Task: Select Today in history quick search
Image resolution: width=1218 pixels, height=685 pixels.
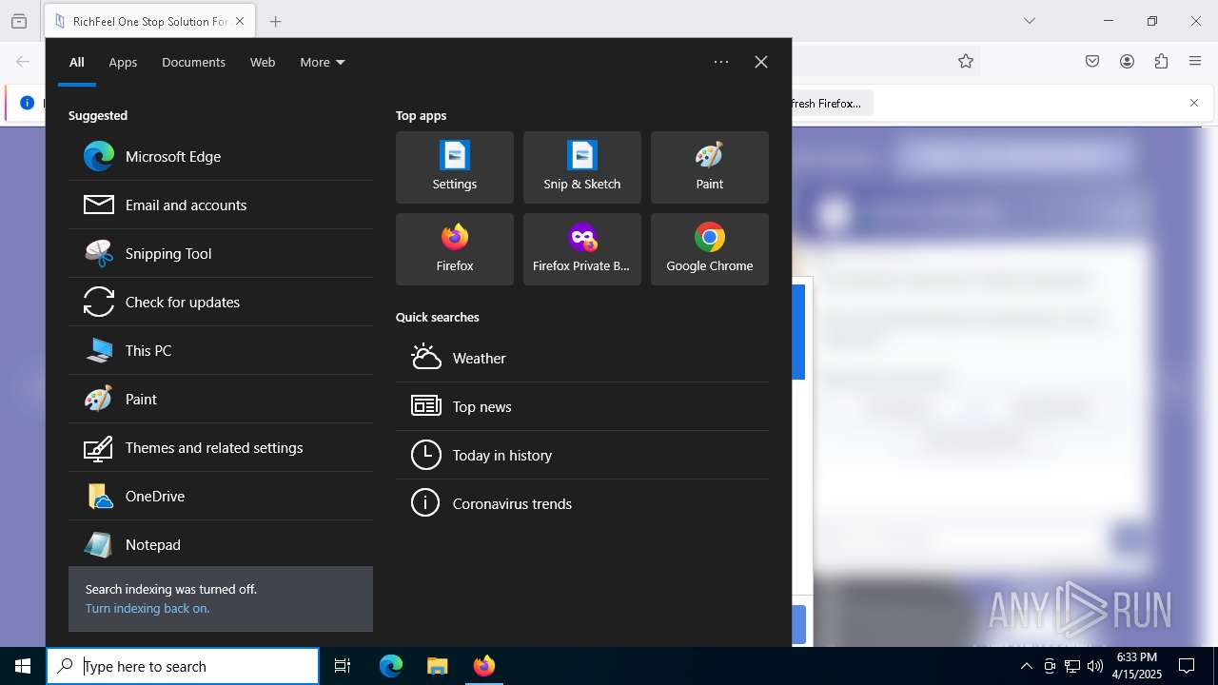Action: pos(582,456)
